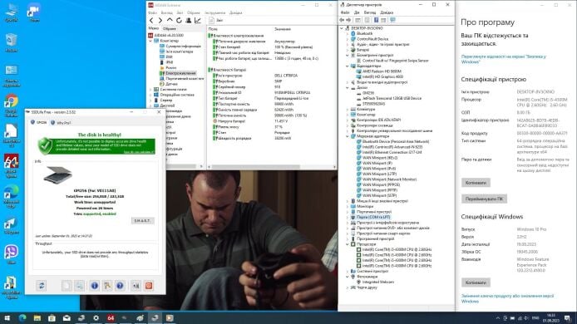Click SSDLife blank document icon
577x324 pixels.
pos(67,286)
